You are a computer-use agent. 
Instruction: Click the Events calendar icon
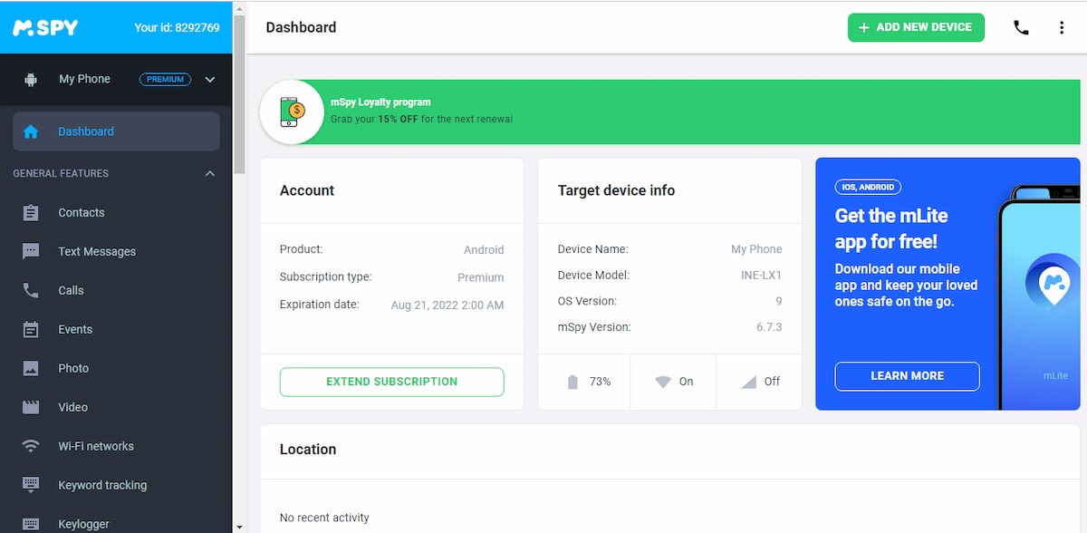31,329
